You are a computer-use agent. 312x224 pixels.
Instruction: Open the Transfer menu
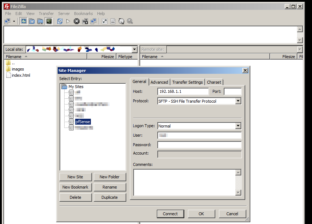(46, 14)
